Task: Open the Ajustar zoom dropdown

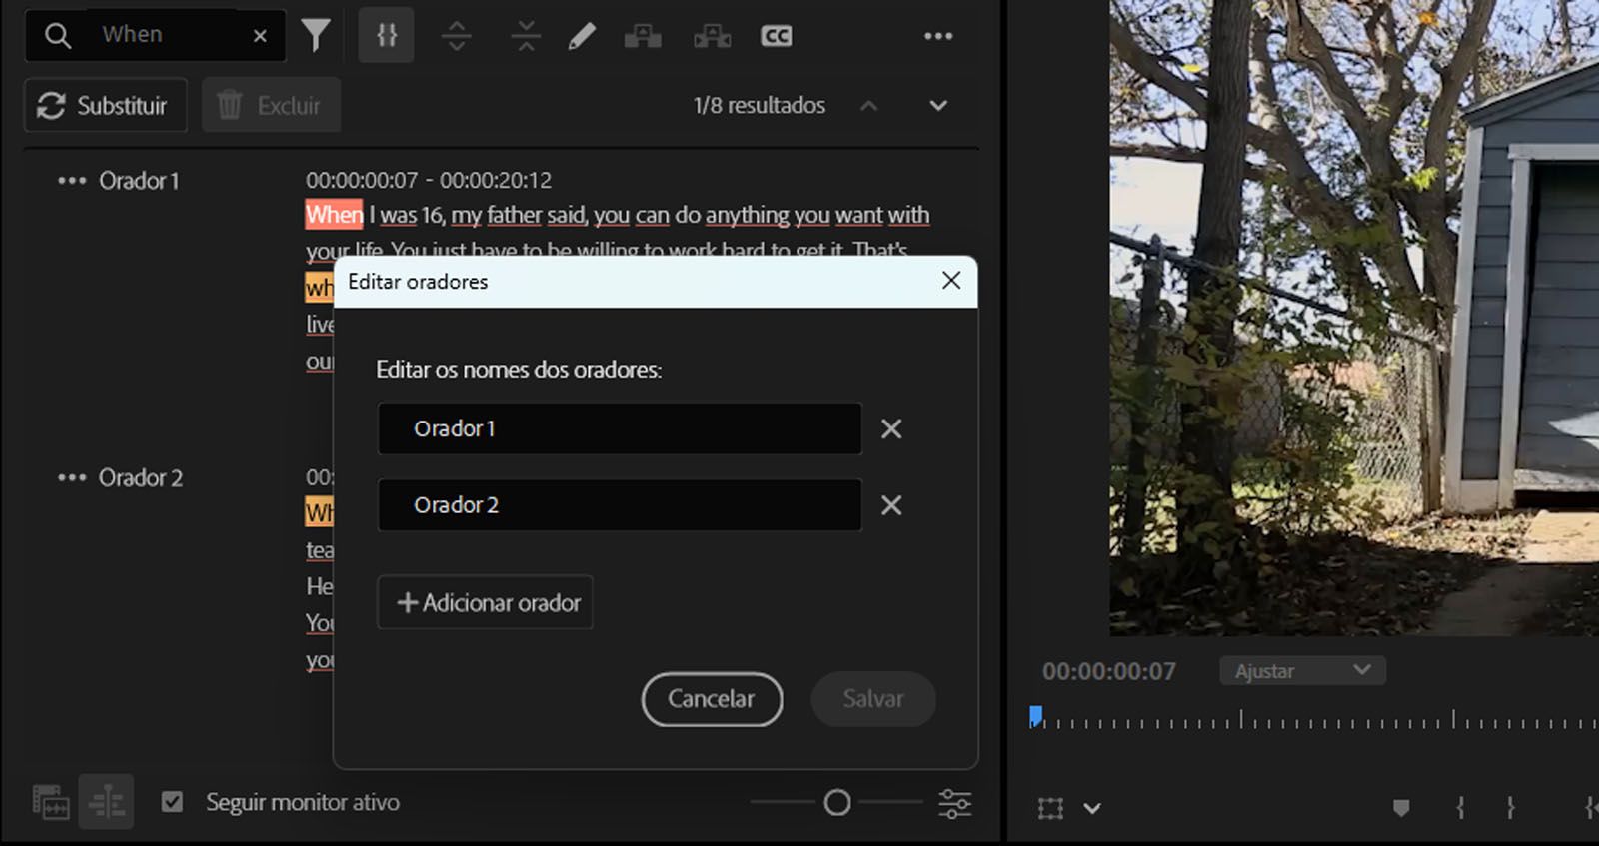Action: (1302, 671)
